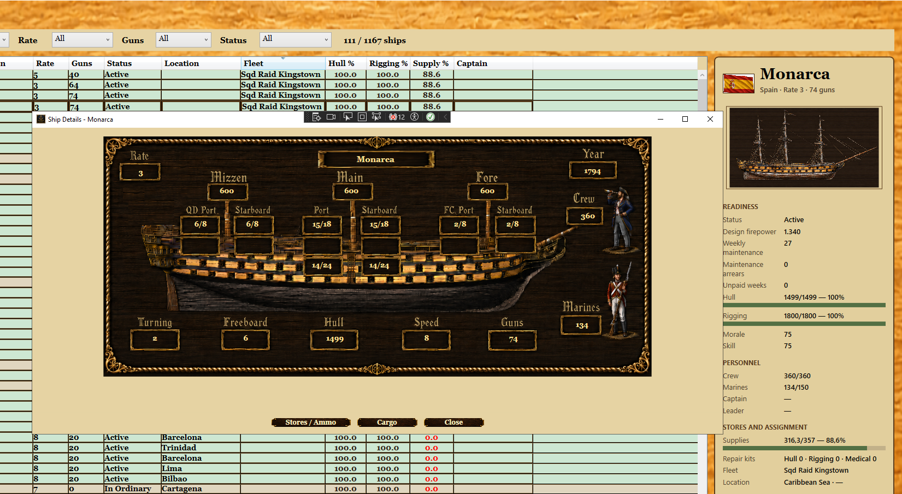Sort by the Fleet column header

coord(283,63)
